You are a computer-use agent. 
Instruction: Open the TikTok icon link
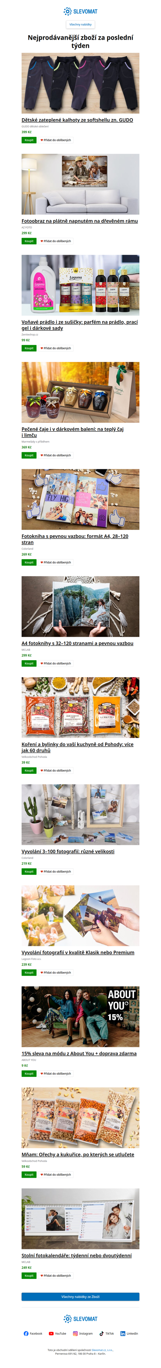107,1333
